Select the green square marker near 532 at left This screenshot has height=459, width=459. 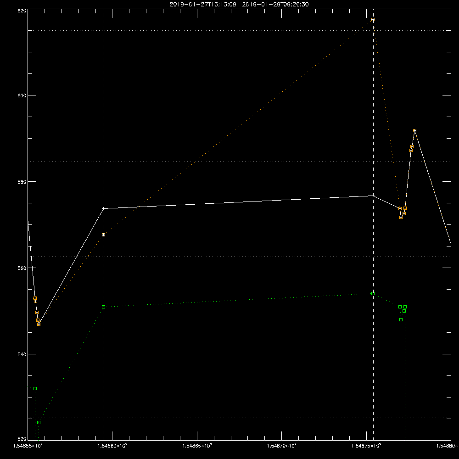[35, 389]
